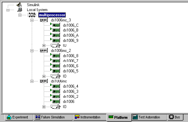This screenshot has height=122, width=188.
Task: Click the ds1006_4 board icon
Action: coord(55,86)
